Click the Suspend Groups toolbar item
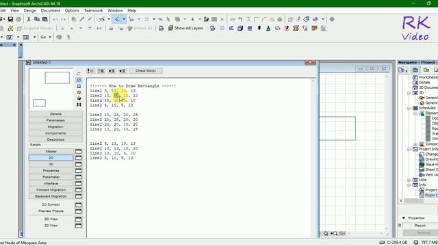Screen dimensions: 438x246 point(35,28)
